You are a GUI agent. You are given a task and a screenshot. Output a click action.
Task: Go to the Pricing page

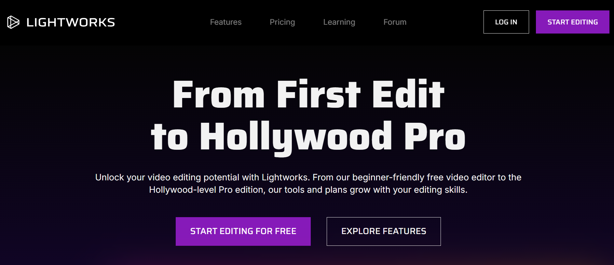282,22
